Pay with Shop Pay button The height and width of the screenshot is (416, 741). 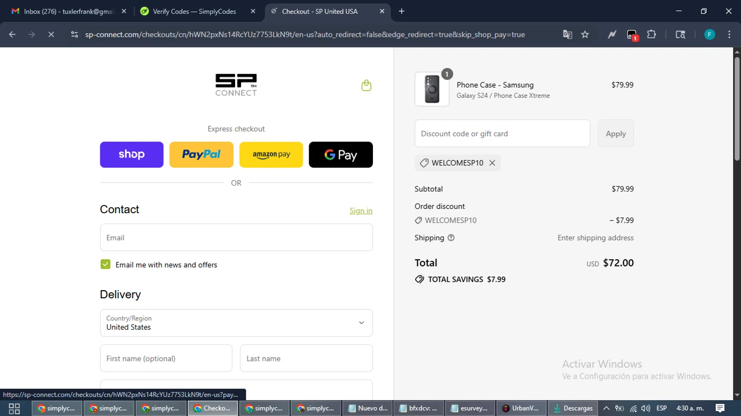[131, 154]
